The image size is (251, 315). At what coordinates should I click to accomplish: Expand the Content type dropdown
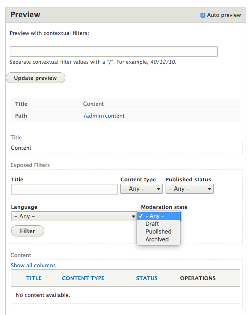pos(141,189)
